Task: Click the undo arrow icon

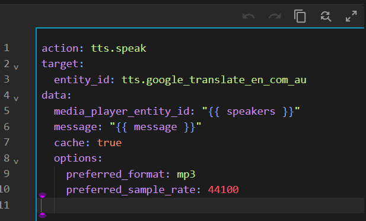Action: pyautogui.click(x=249, y=17)
